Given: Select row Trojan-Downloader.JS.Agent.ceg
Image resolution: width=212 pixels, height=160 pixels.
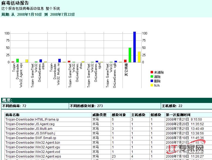Looking at the screenshot, I should click(x=108, y=124).
